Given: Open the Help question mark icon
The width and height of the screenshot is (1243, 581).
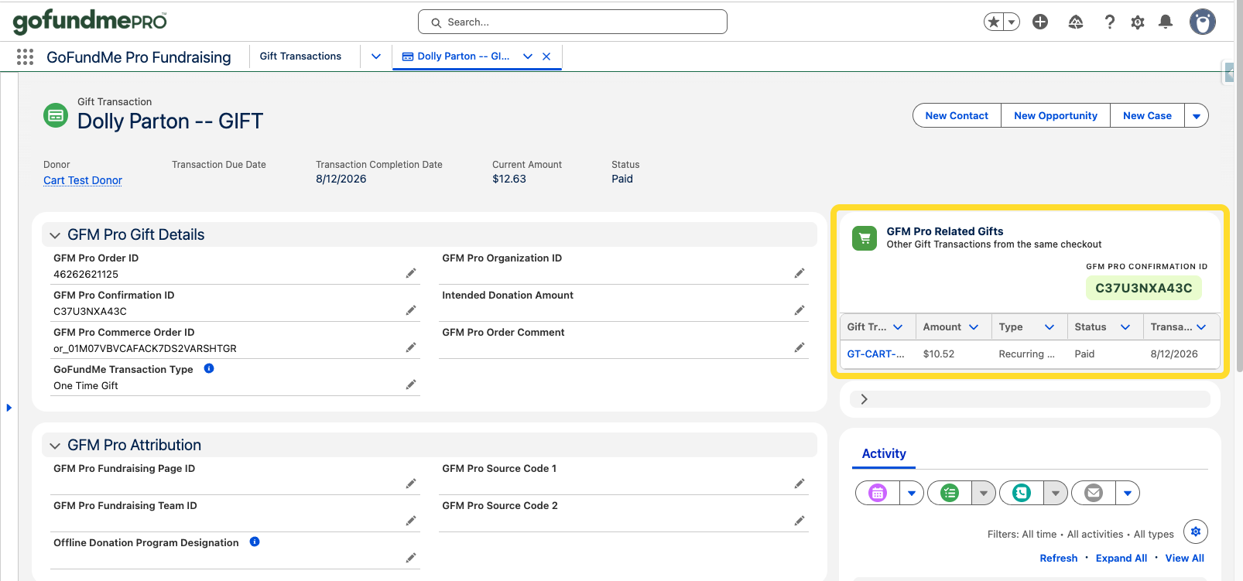Looking at the screenshot, I should click(1109, 22).
